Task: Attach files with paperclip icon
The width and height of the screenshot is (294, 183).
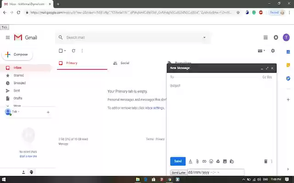Action: click(x=197, y=161)
